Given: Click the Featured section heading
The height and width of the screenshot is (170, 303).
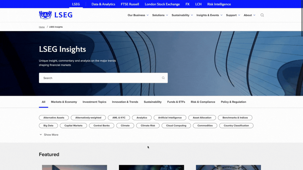Looking at the screenshot, I should click(49, 154).
